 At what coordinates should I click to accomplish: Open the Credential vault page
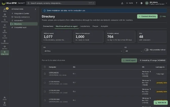24,27
